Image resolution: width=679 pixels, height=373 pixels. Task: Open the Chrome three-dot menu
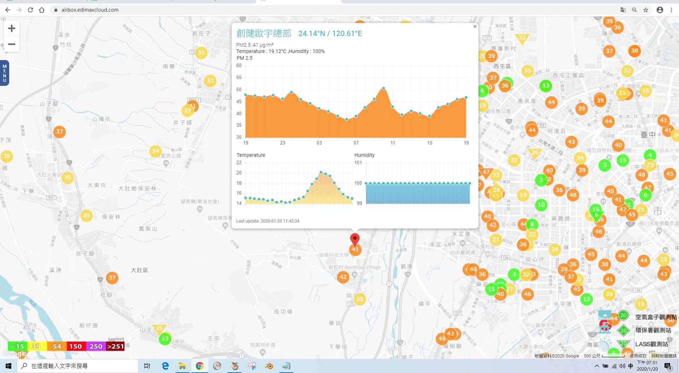[x=671, y=10]
